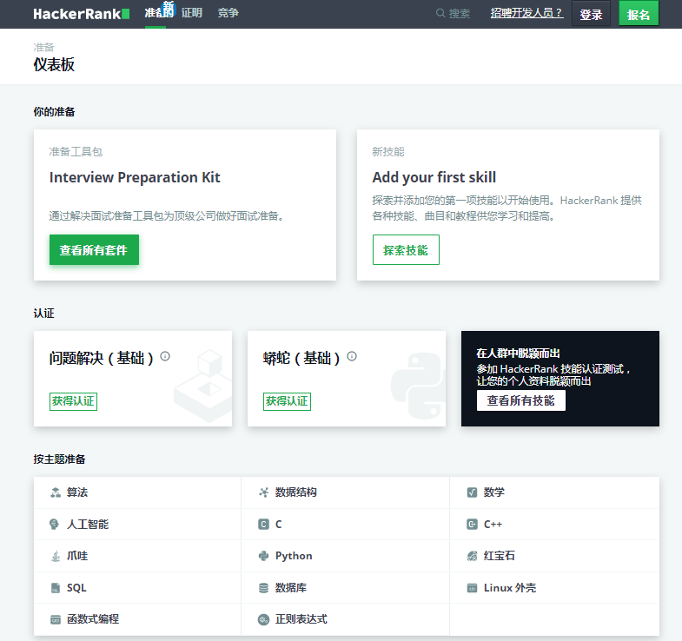The height and width of the screenshot is (641, 682).
Task: Click the 正则表达式 icon
Action: [x=263, y=619]
